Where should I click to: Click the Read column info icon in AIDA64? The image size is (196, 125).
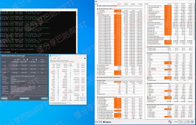pyautogui.click(x=18, y=60)
